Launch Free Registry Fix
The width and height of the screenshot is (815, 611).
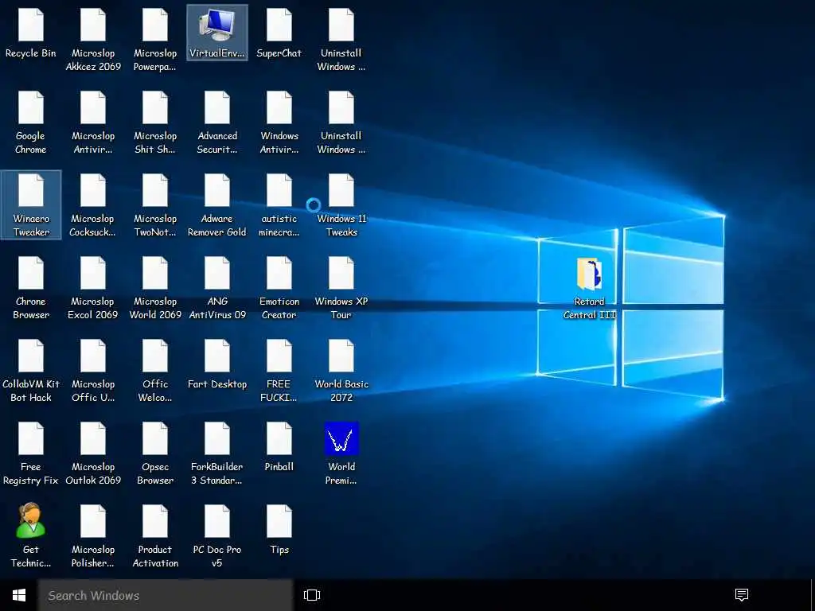pyautogui.click(x=31, y=453)
